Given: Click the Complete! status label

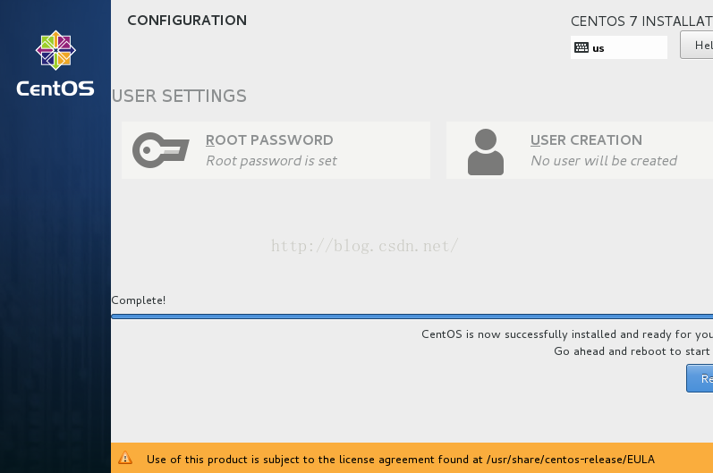Looking at the screenshot, I should (x=139, y=300).
